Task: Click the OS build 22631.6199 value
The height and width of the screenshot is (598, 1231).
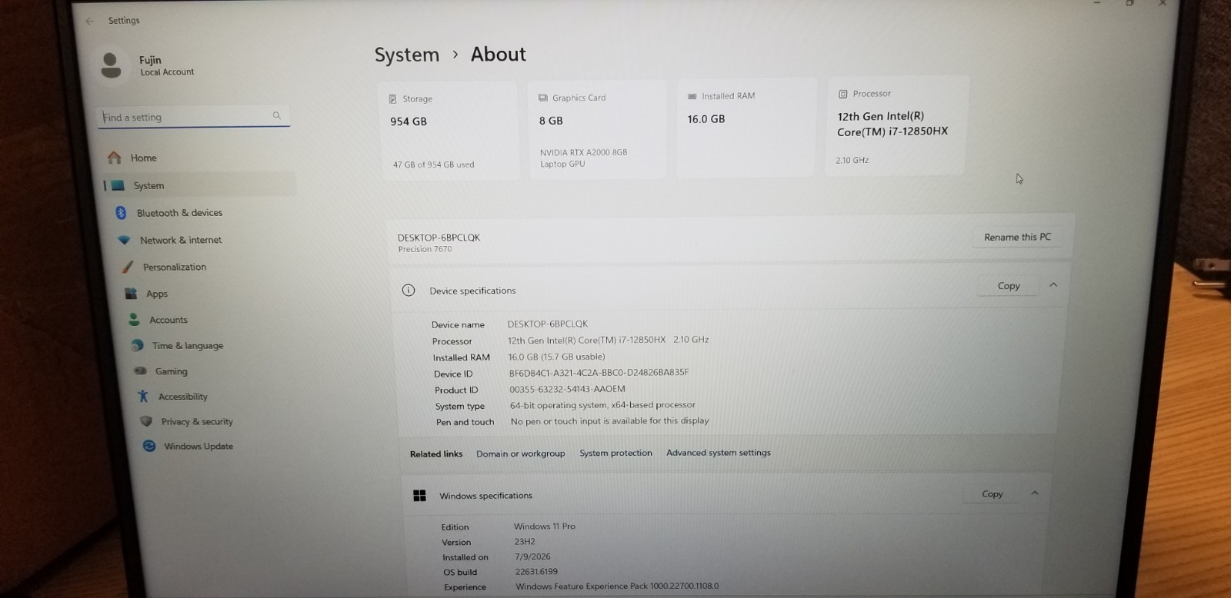Action: click(536, 572)
